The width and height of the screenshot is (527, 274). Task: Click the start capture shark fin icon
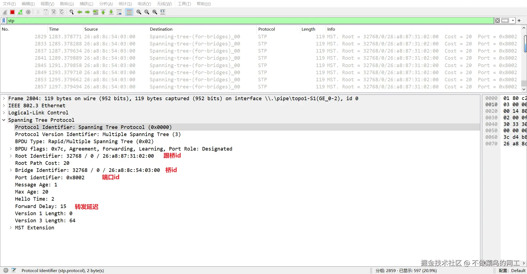(x=5, y=12)
